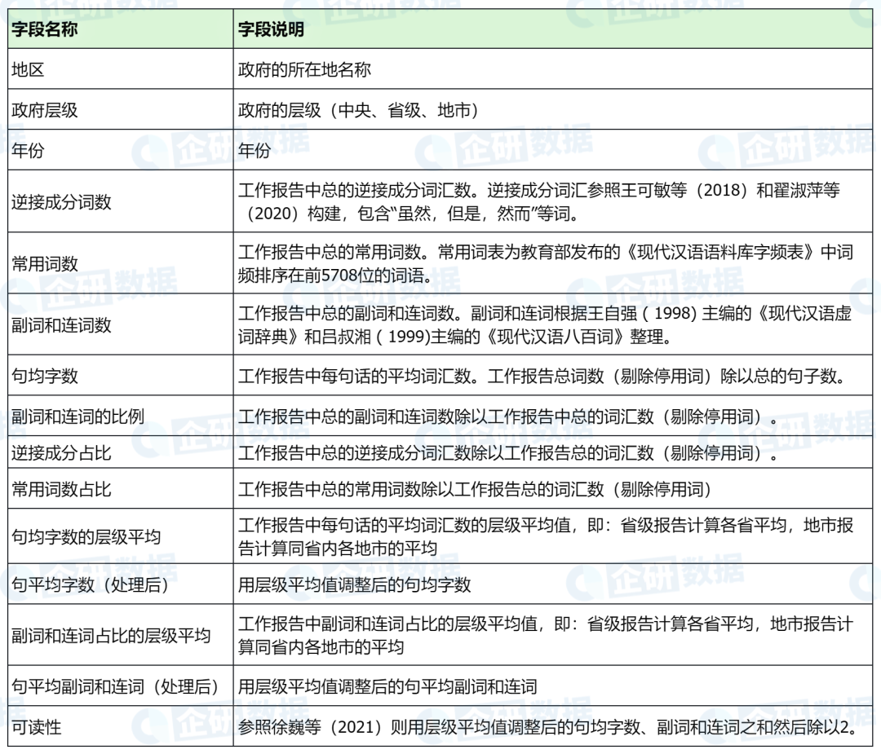Screen dimensions: 881x754
Task: Select the 逆接成分占比 field name cell
Action: (x=121, y=452)
